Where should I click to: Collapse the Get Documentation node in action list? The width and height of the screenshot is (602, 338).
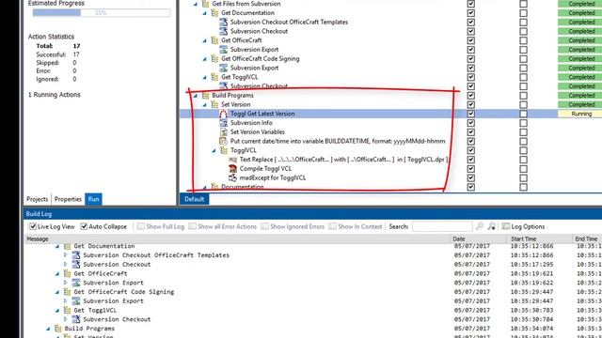(205, 13)
